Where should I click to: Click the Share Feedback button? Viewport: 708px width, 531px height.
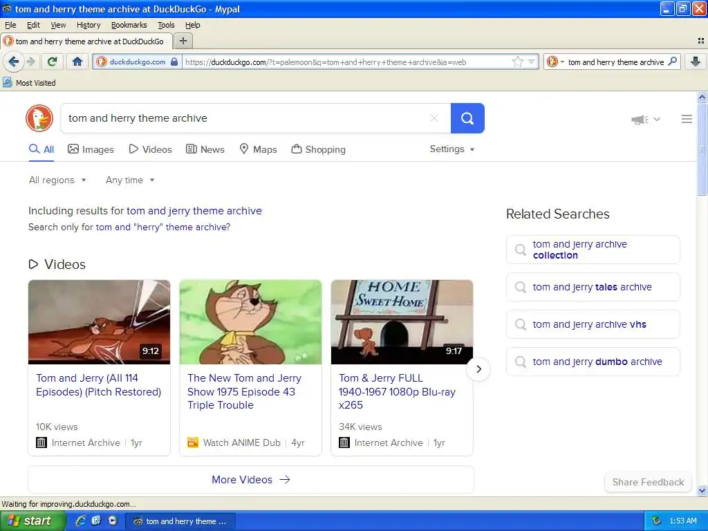click(x=648, y=482)
